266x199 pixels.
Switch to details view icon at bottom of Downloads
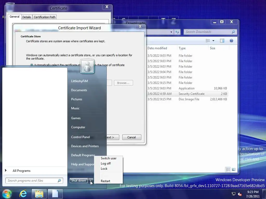(x=228, y=169)
